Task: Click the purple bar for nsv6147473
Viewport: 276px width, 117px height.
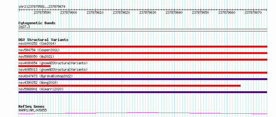Action: click(x=143, y=79)
